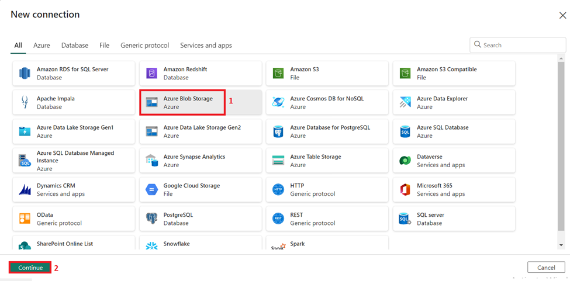The height and width of the screenshot is (281, 570).
Task: Select the Amazon S3 Compatible icon
Action: coord(405,74)
